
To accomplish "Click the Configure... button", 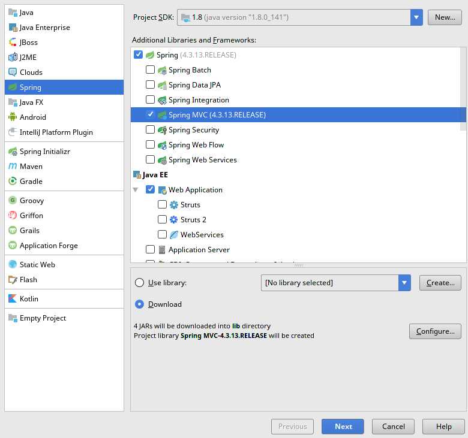I will [x=435, y=331].
